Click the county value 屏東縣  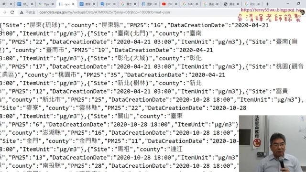point(110,25)
